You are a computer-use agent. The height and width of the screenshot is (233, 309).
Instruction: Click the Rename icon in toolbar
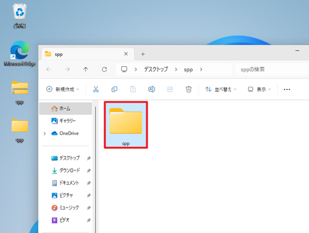pos(151,89)
